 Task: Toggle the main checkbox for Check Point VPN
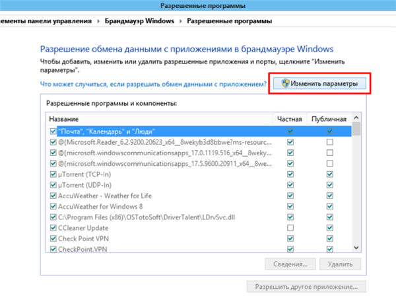pyautogui.click(x=53, y=239)
